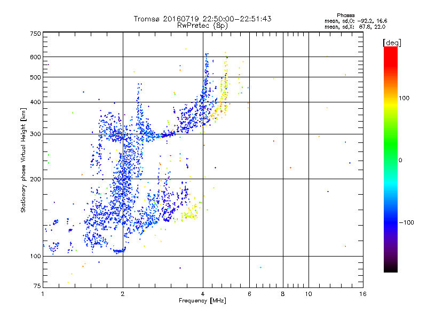Click the 'mean, sd,X: 87.8, 22.0' text
This screenshot has height=320, width=427.
(x=355, y=27)
